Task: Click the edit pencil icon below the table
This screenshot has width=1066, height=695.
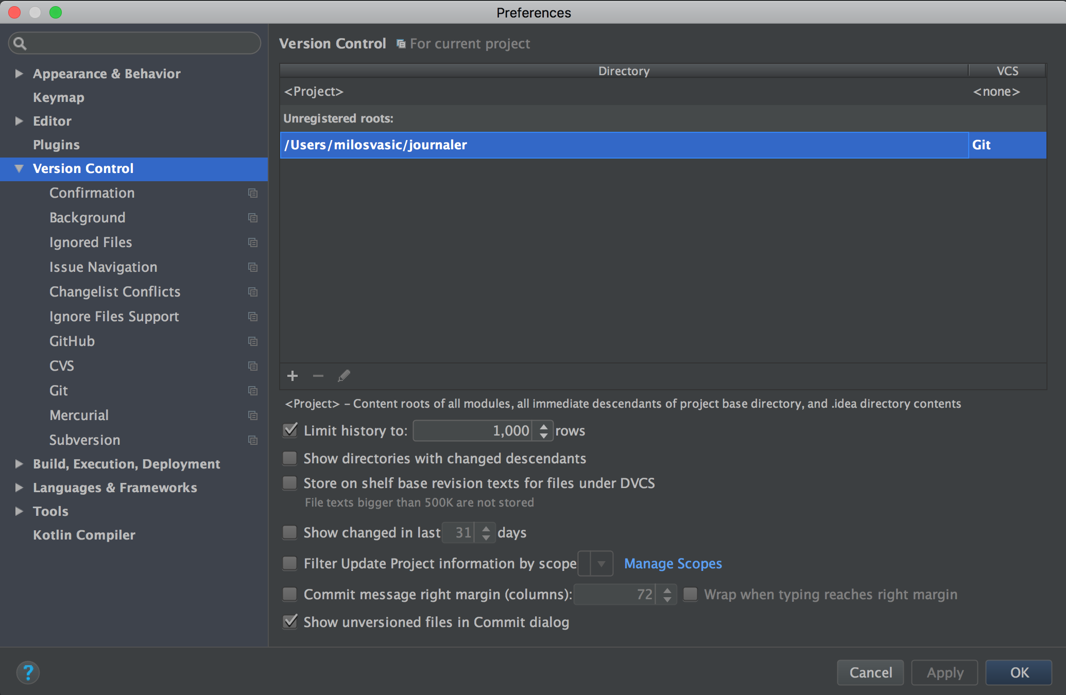Action: coord(344,376)
